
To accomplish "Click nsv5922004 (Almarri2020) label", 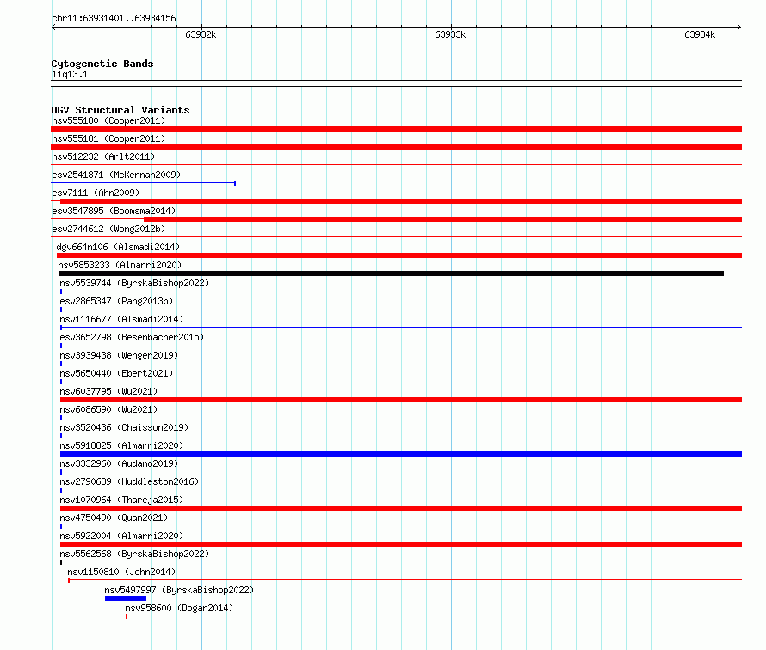I will click(x=121, y=536).
